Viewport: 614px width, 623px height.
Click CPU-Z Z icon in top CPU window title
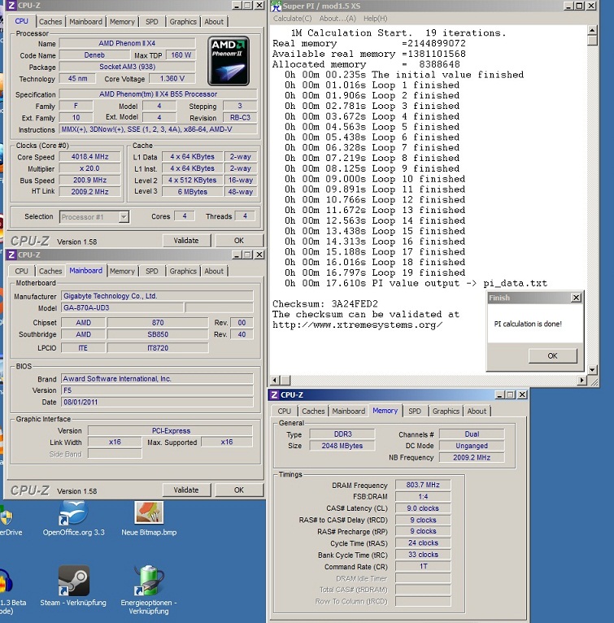(x=11, y=5)
